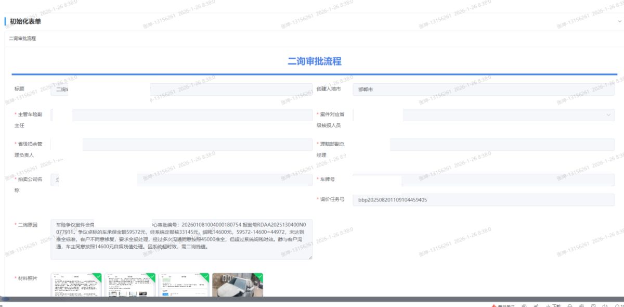Open the second material photo thumbnail
Screen dimensions: 624x307
click(x=131, y=285)
